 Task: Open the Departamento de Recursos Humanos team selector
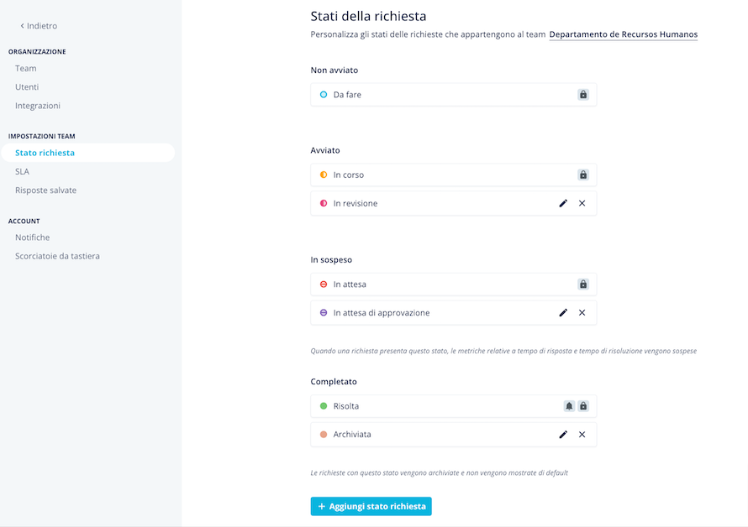(x=623, y=34)
